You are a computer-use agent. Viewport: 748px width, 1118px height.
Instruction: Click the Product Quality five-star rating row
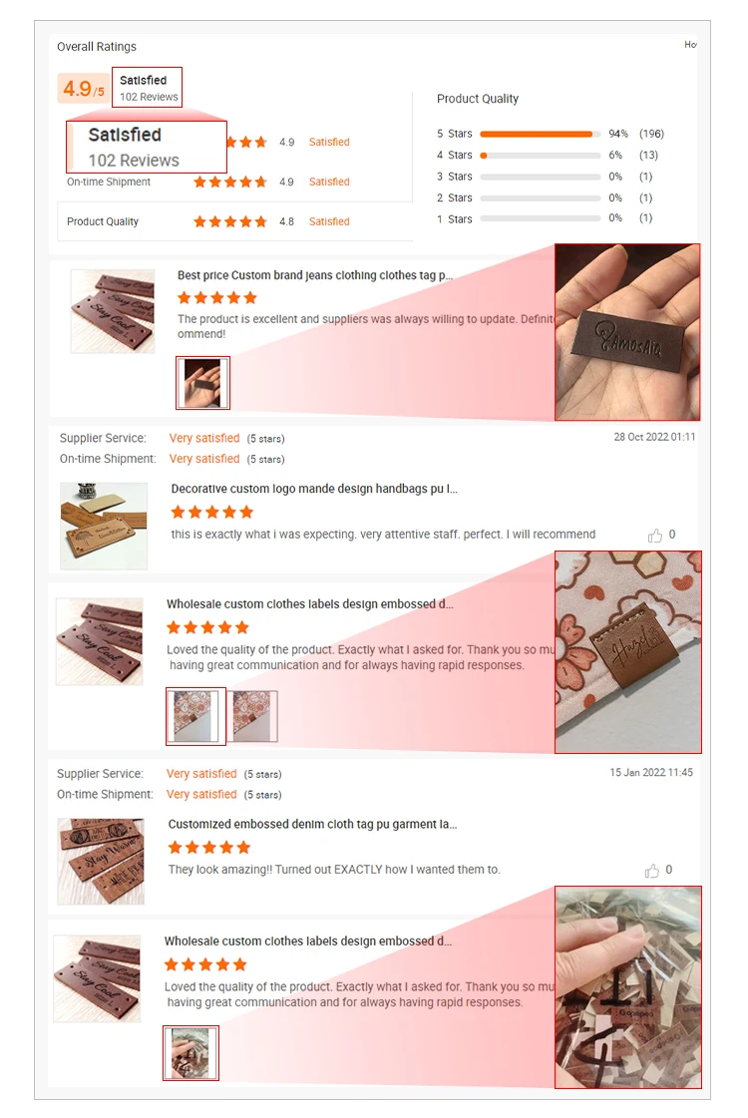pyautogui.click(x=235, y=221)
